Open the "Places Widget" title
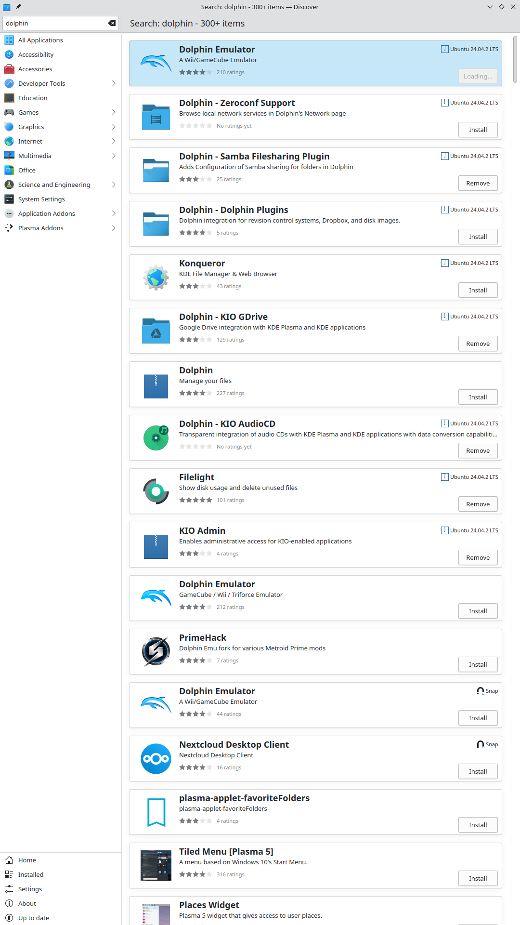The width and height of the screenshot is (520, 925). (209, 905)
